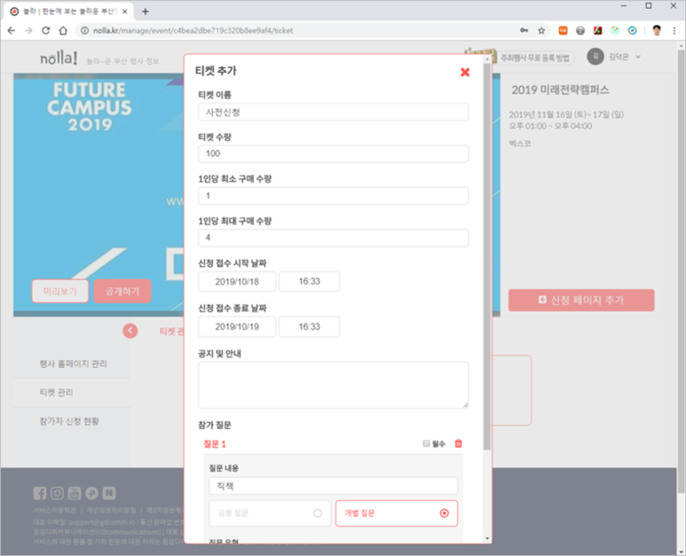Click the dialog scrollbar down arrow

[487, 538]
